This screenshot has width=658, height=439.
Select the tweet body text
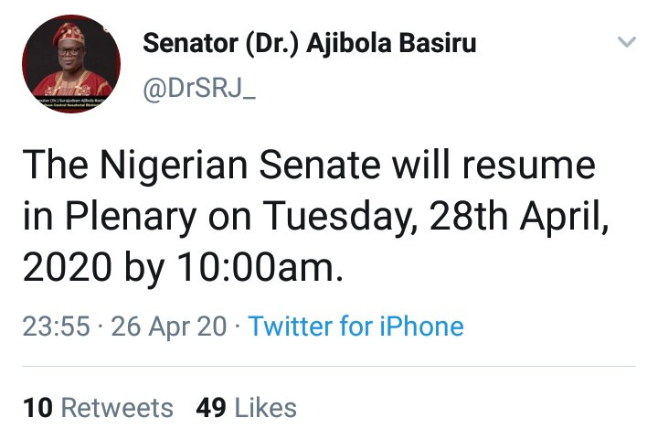coord(315,216)
